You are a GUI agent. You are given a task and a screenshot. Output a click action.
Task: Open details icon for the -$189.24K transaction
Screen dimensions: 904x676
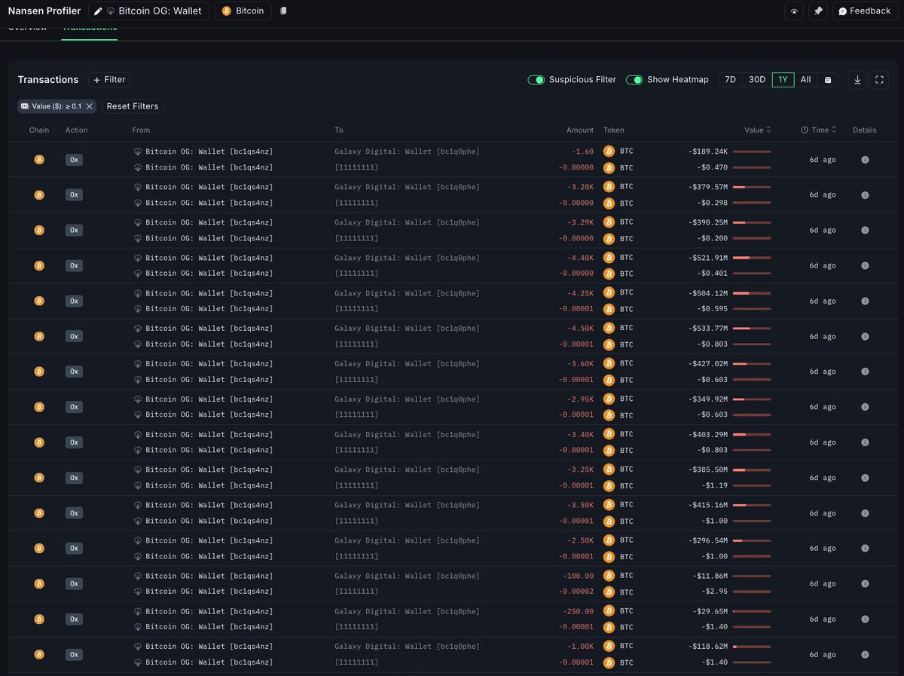point(865,160)
